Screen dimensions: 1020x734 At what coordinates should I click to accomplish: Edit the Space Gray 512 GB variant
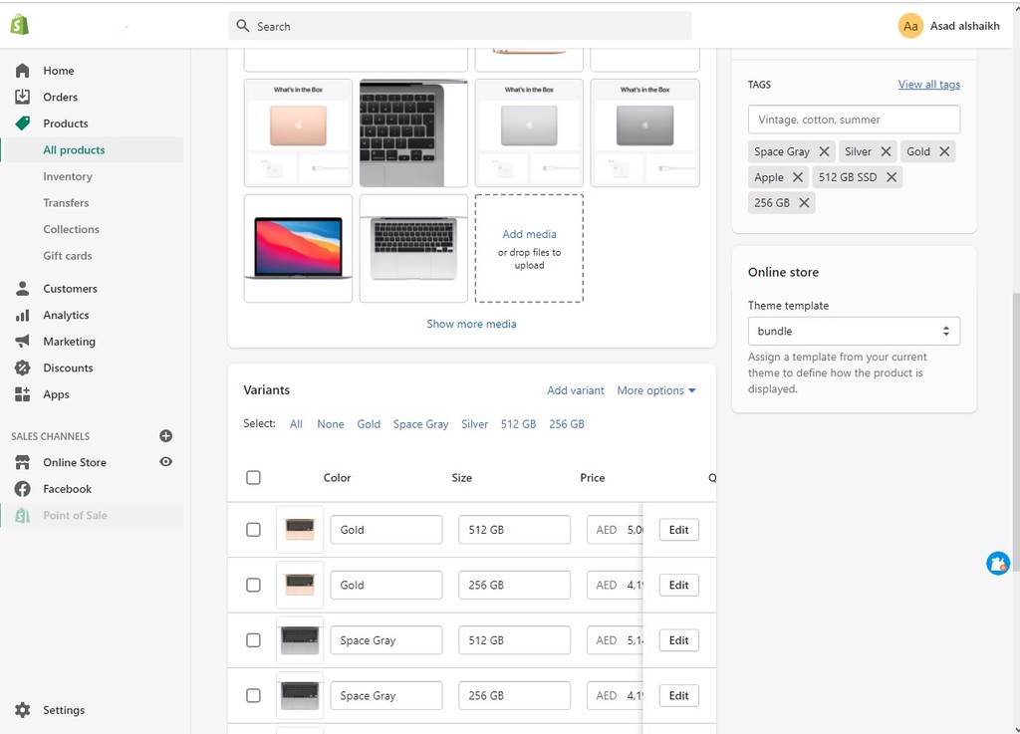(x=679, y=640)
